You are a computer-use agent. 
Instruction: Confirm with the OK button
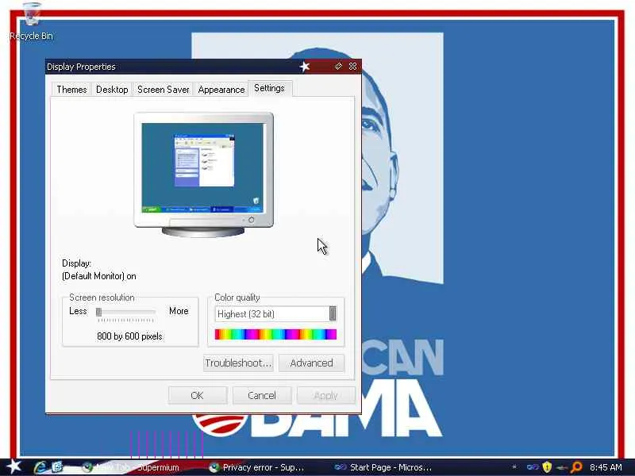(x=197, y=395)
